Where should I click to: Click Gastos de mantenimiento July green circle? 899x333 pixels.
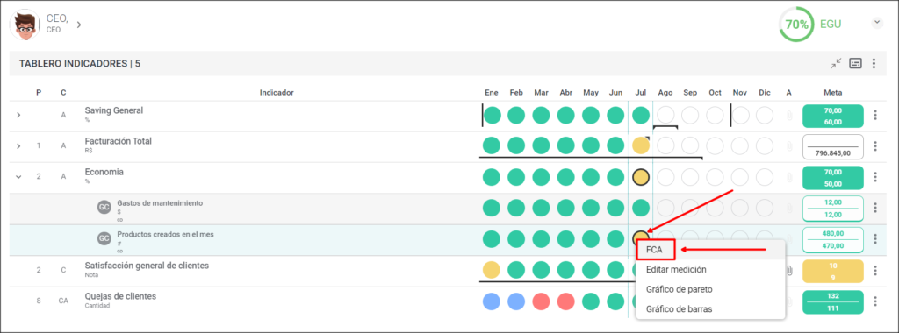(641, 208)
